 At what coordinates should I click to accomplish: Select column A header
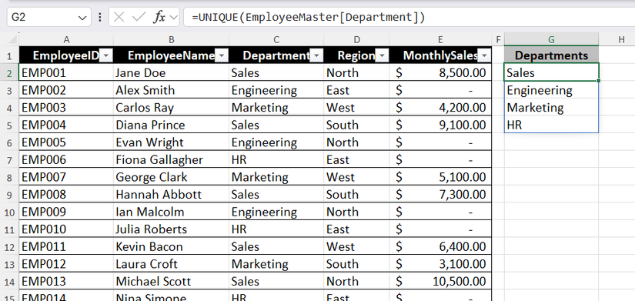tap(66, 39)
